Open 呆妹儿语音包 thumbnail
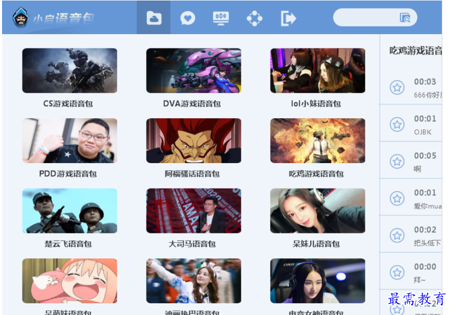This screenshot has width=450, height=315. [318, 211]
